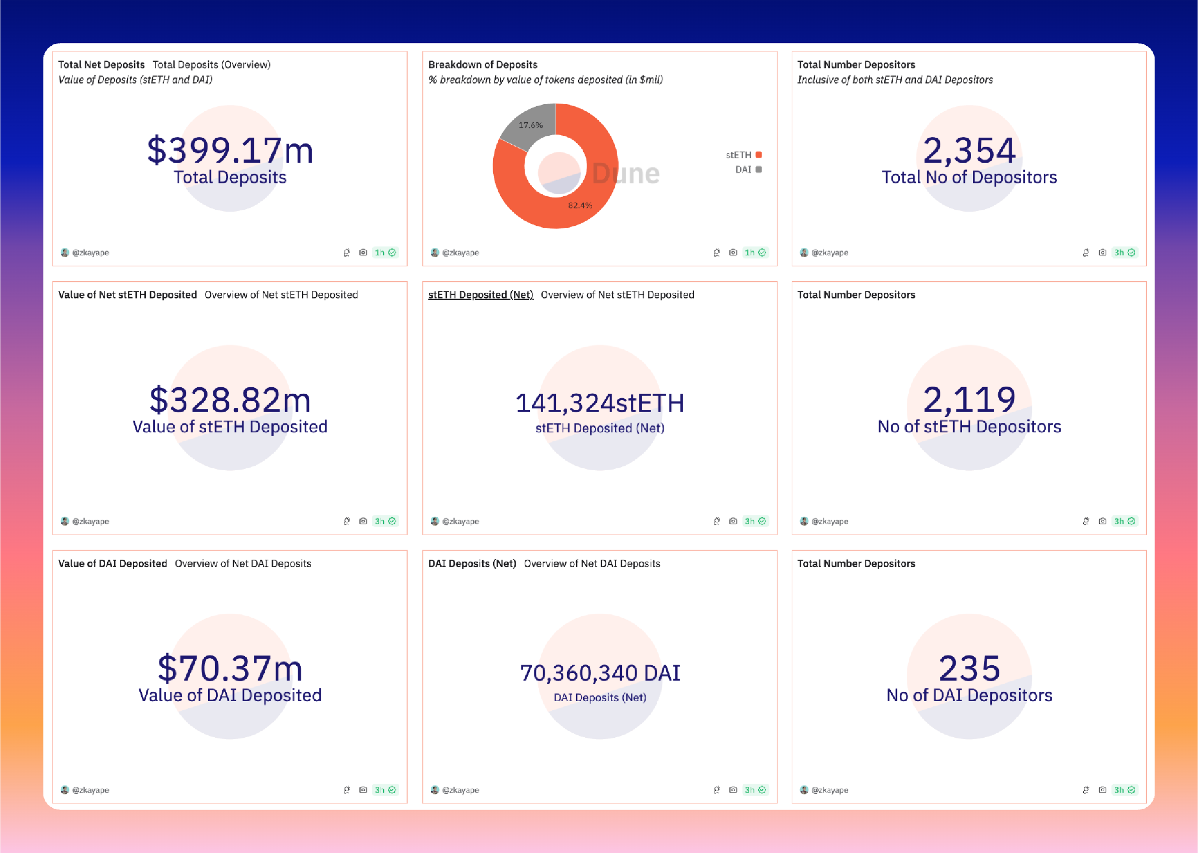Open @zkayape profile from No of DAI Depositors card
The height and width of the screenshot is (853, 1198).
coord(829,790)
